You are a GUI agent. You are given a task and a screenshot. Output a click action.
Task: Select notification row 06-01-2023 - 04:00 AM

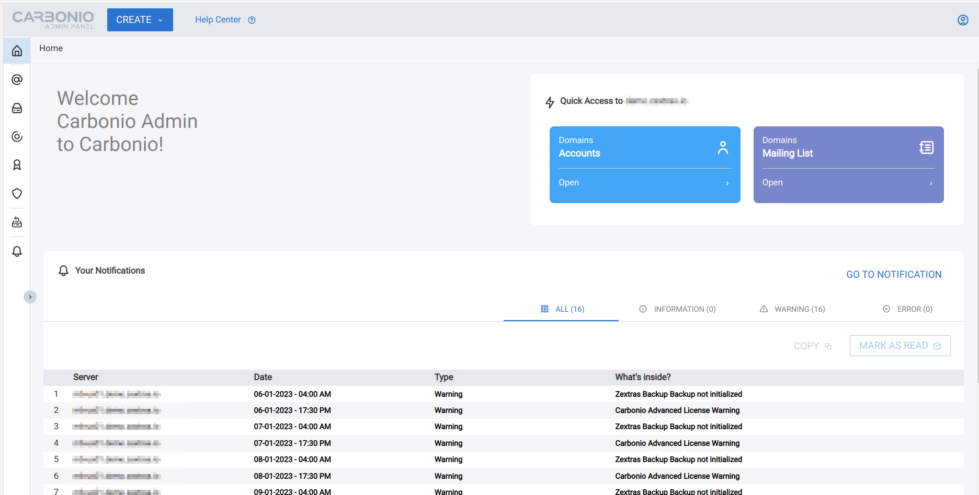point(504,394)
